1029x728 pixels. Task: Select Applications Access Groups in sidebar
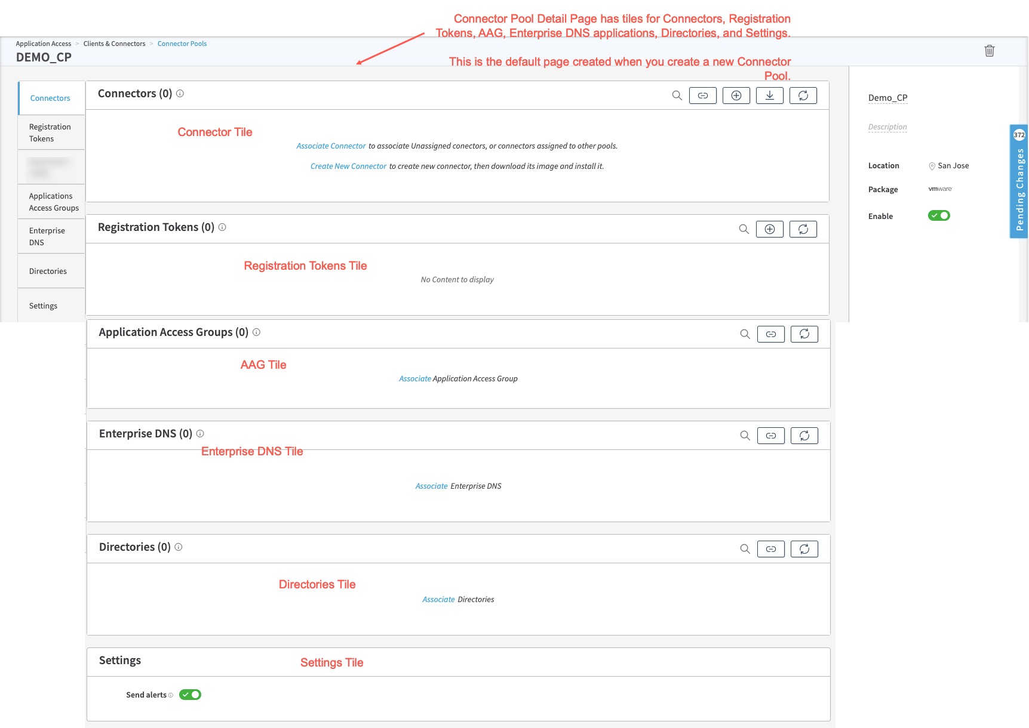tap(53, 202)
